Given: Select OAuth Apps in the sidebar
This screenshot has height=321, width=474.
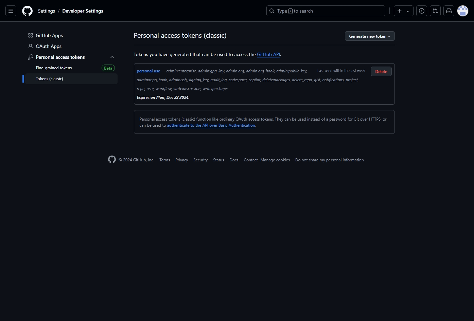Looking at the screenshot, I should point(71,46).
